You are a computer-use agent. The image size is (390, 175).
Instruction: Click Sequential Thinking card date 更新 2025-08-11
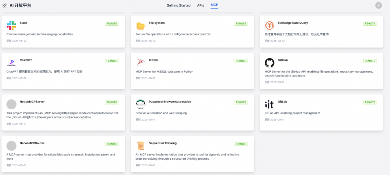tap(146, 165)
